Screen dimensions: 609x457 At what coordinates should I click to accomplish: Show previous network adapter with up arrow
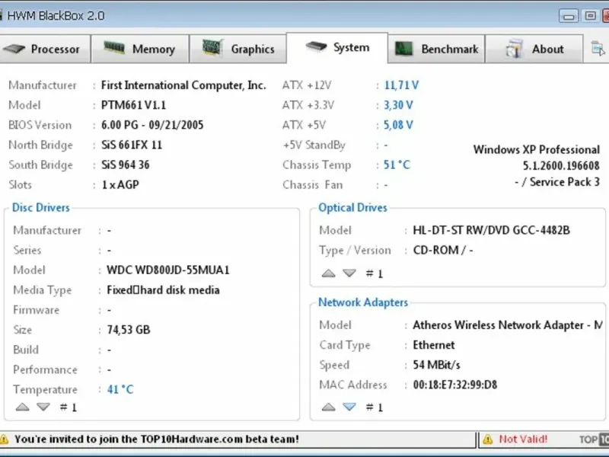point(329,407)
